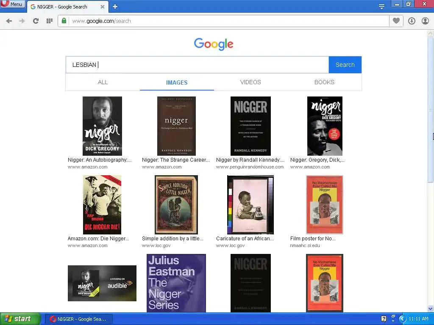Go back with the back arrow
The height and width of the screenshot is (325, 434).
tap(9, 21)
